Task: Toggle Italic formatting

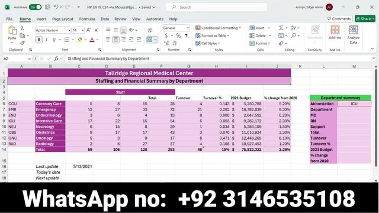Action: (x=46, y=40)
